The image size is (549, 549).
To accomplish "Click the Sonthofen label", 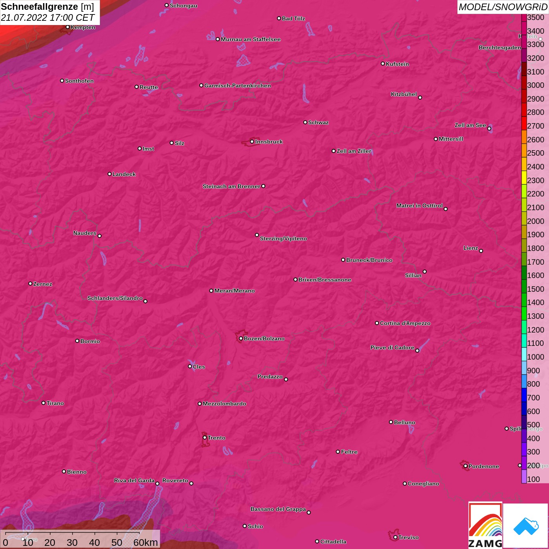I will tap(79, 81).
